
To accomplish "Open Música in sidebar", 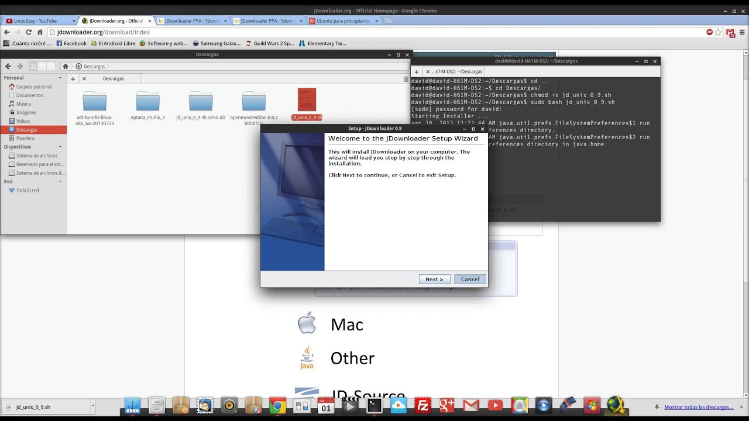I will pyautogui.click(x=33, y=103).
